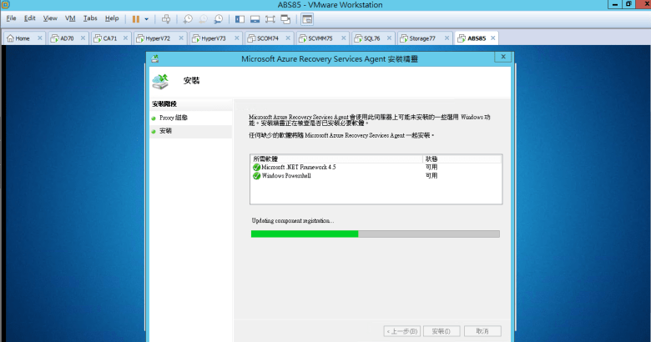Screen dimensions: 651x342
Task: Enter full screen mode icon
Action: 270,18
